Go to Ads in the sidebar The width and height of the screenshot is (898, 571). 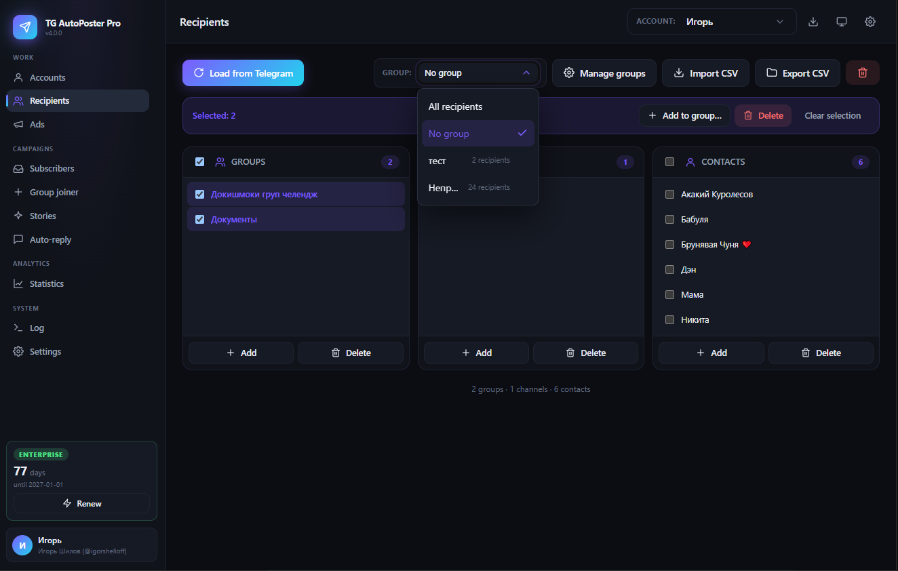click(x=78, y=124)
